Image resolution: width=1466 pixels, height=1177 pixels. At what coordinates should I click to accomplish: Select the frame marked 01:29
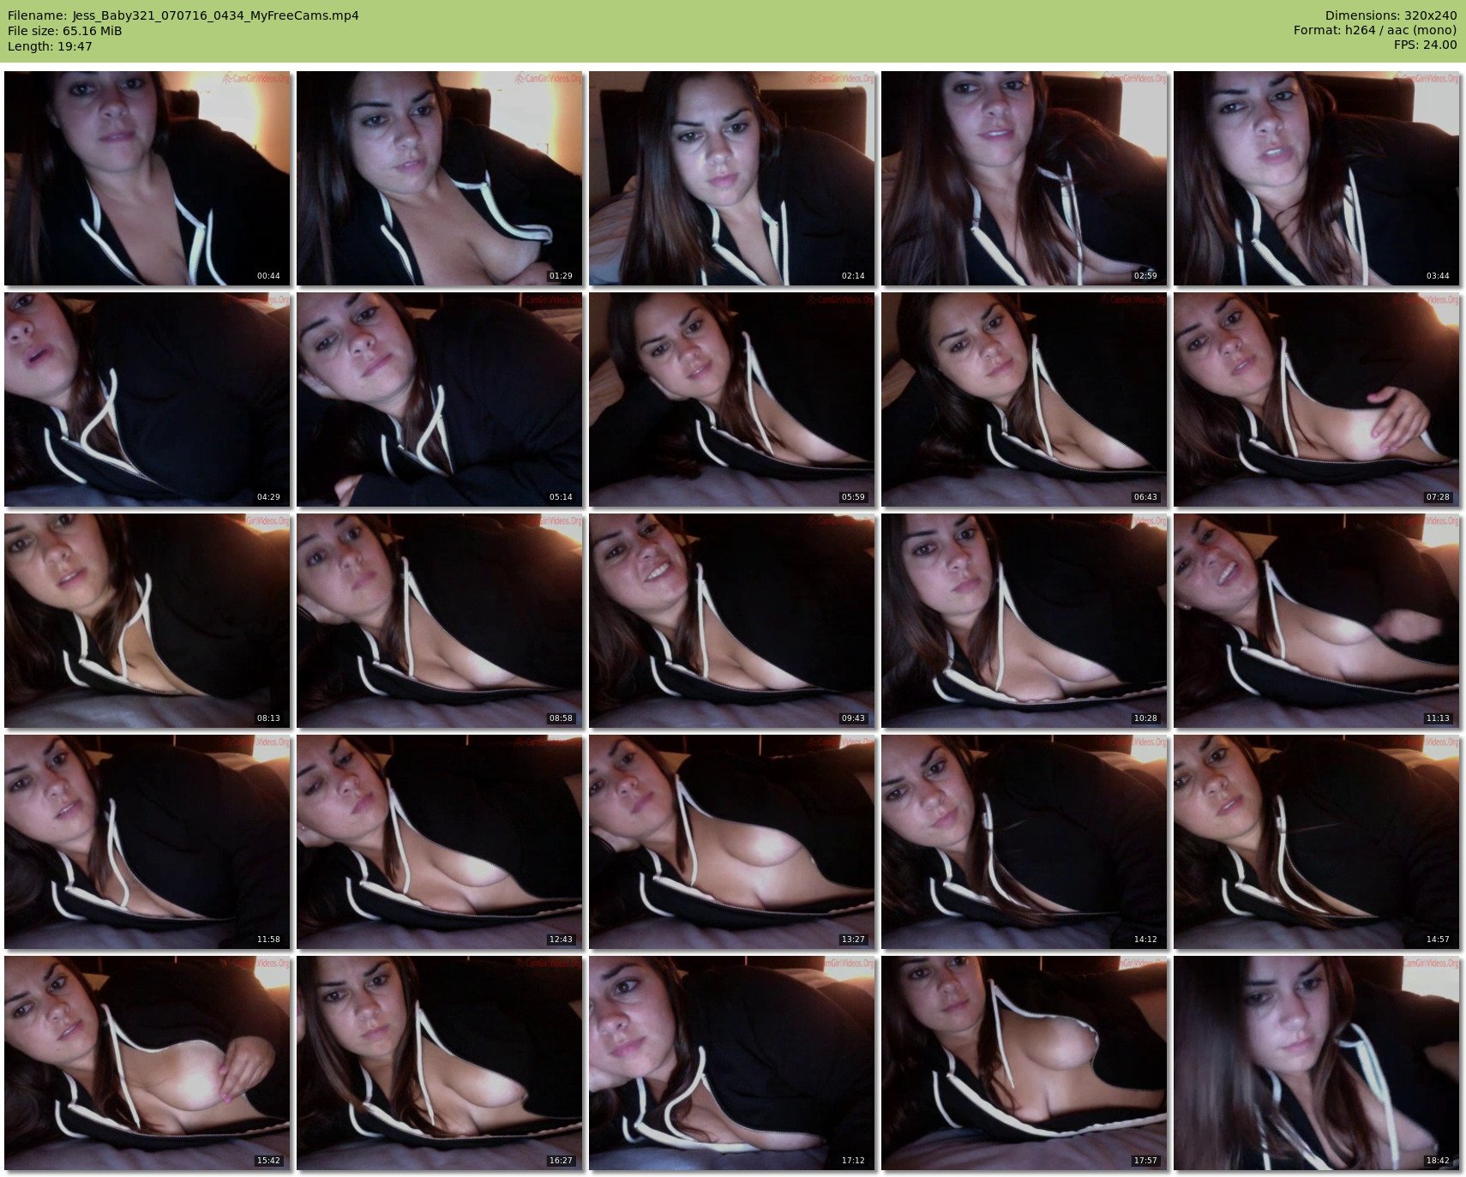pos(440,178)
